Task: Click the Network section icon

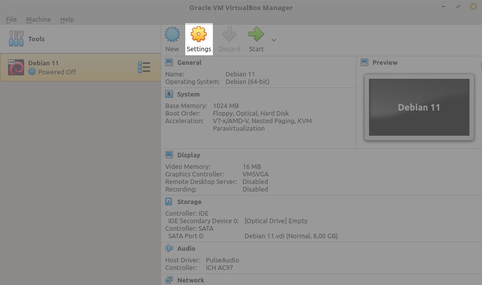Action: 169,280
